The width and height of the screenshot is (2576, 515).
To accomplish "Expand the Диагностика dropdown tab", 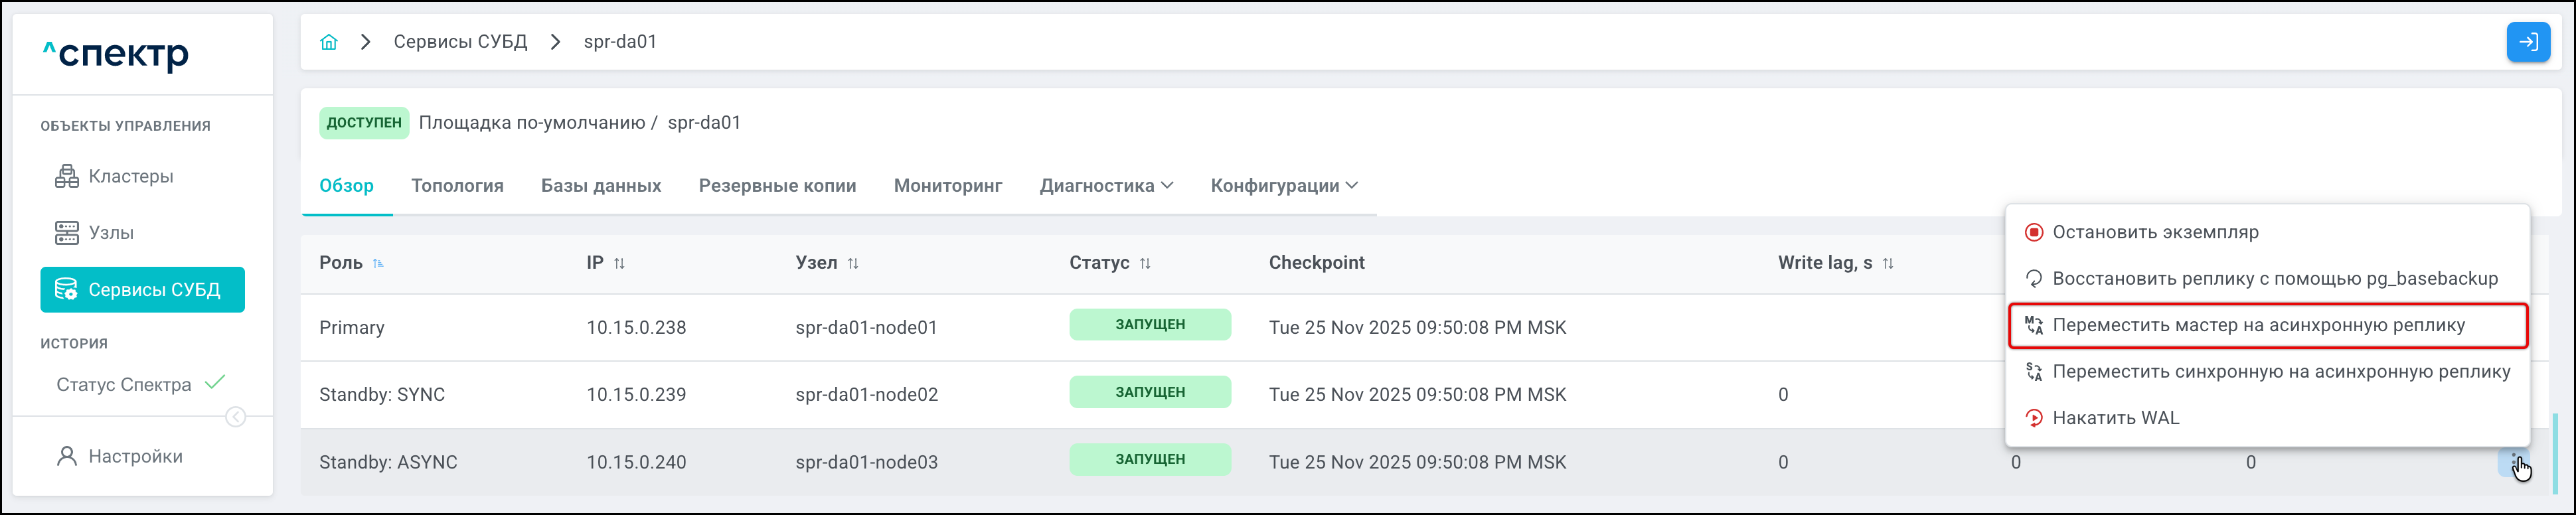I will coord(1106,186).
